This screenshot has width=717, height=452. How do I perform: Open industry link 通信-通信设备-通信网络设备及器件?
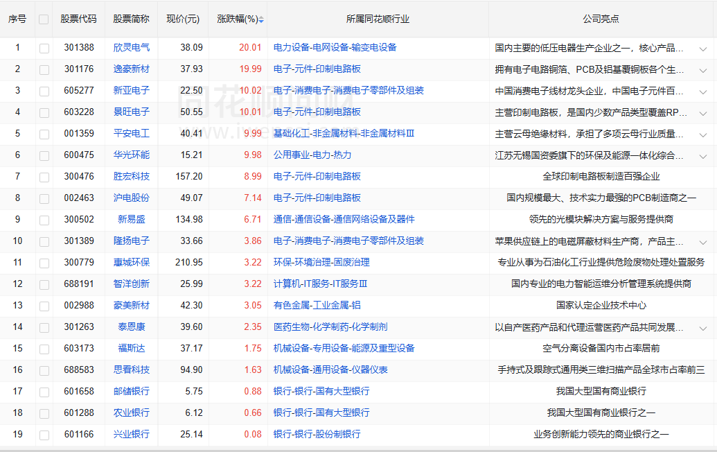point(344,219)
